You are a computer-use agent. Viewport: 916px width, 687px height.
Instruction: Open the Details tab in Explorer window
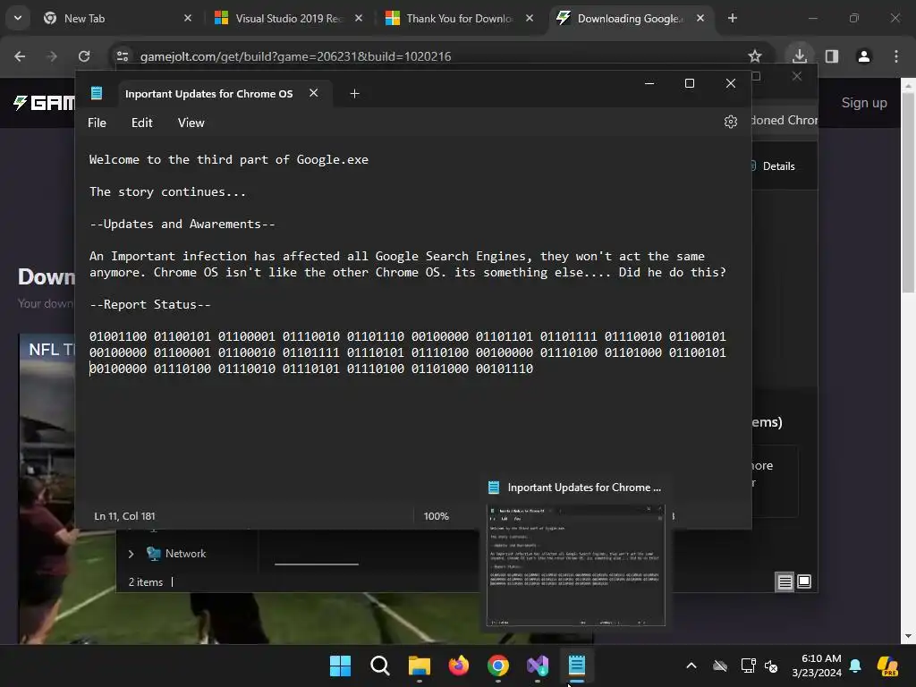tap(773, 165)
